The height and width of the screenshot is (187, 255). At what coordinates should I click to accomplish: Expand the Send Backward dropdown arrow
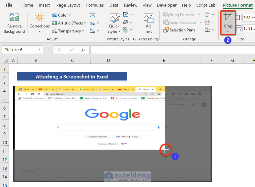point(201,23)
